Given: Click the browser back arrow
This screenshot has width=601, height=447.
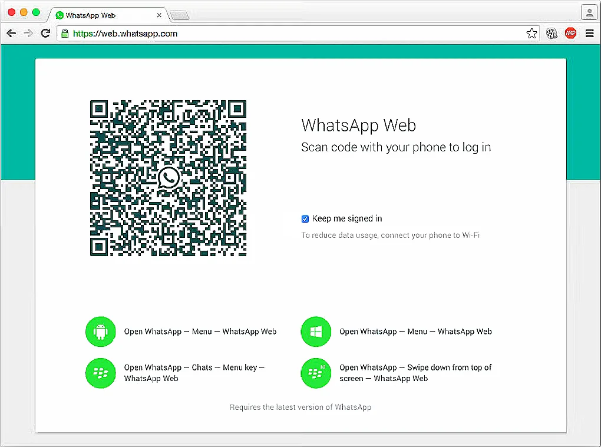Looking at the screenshot, I should pyautogui.click(x=12, y=34).
